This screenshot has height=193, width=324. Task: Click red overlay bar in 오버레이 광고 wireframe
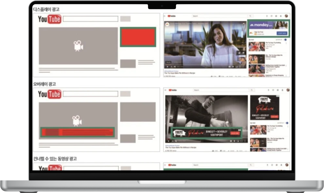pos(77,132)
